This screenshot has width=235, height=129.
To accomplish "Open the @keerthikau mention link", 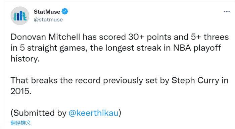I will [94, 113].
